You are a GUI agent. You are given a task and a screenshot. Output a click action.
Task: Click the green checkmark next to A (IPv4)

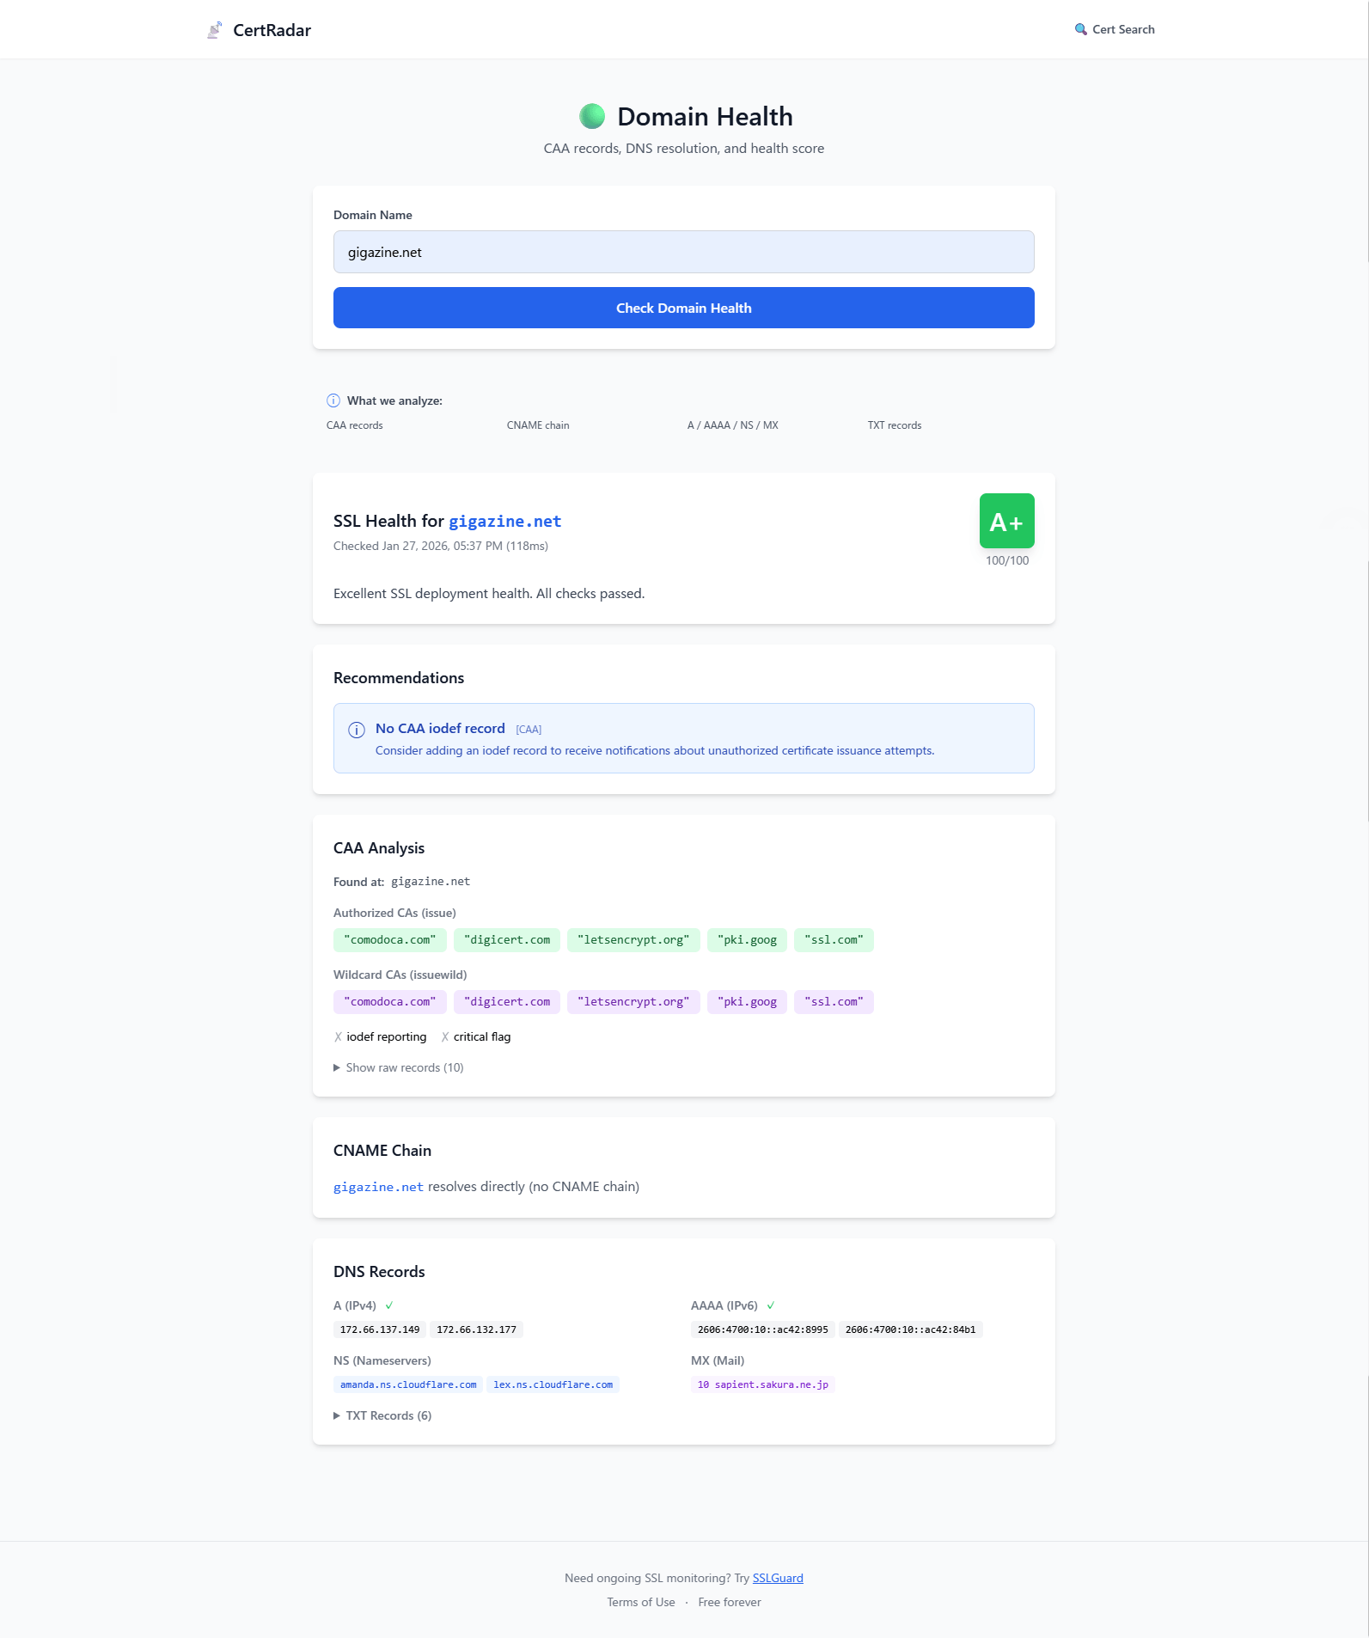tap(389, 1305)
